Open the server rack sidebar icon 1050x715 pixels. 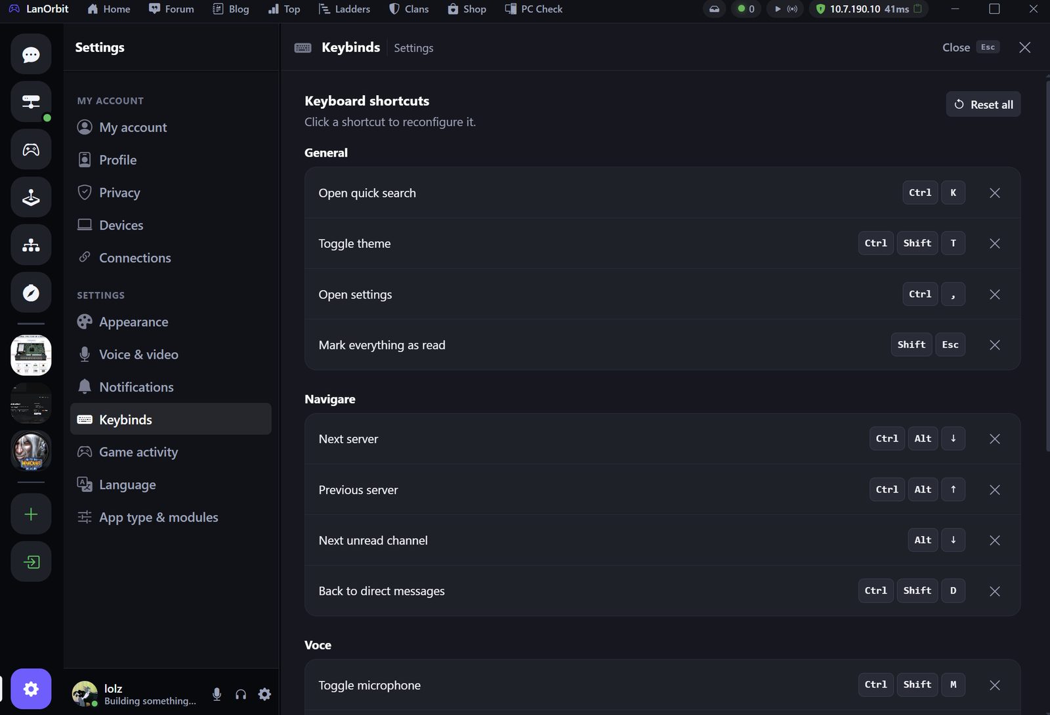coord(31,102)
